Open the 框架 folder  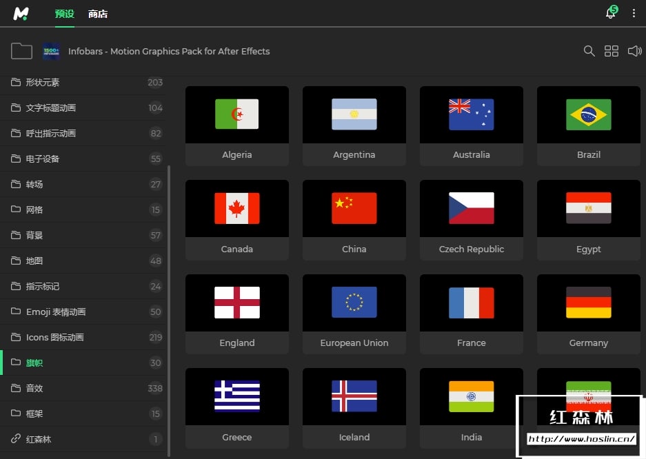[83, 414]
